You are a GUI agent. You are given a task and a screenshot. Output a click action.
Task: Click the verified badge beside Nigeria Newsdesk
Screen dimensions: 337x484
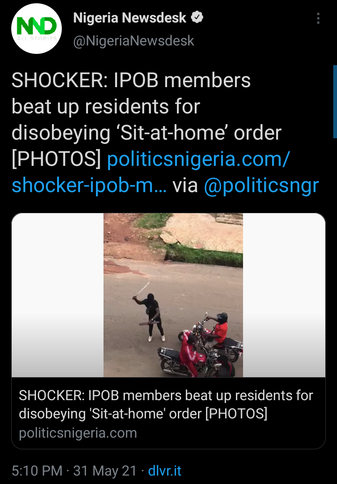tap(197, 17)
